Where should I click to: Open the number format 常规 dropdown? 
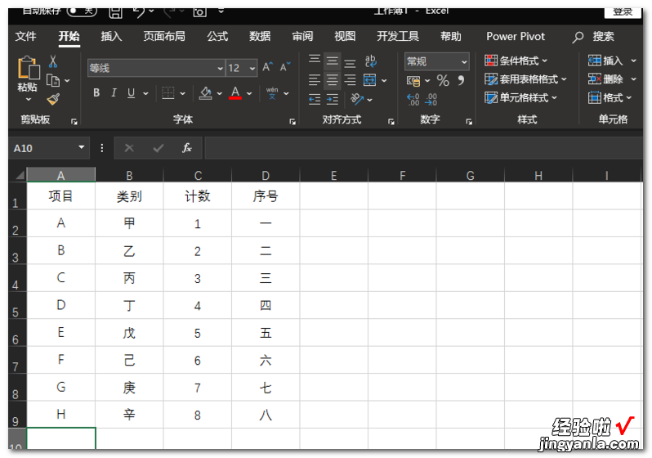point(463,62)
